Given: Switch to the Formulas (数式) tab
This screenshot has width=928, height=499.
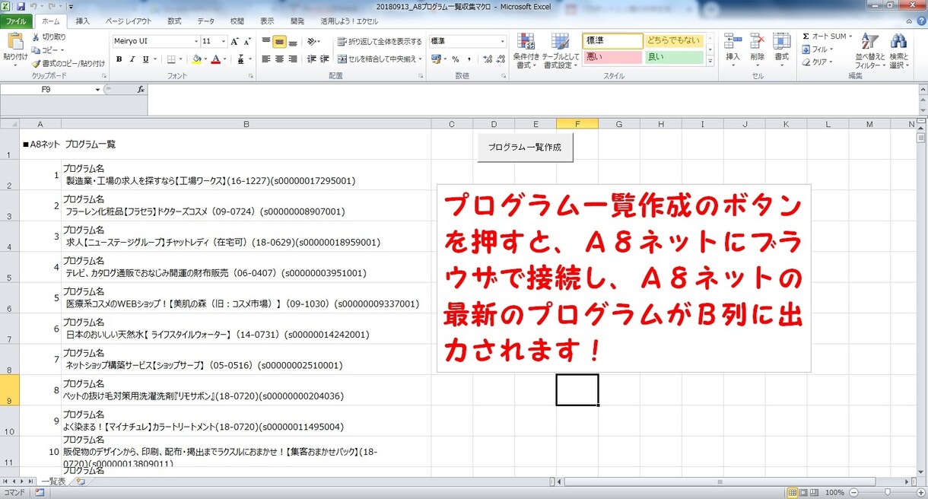Looking at the screenshot, I should coord(174,21).
